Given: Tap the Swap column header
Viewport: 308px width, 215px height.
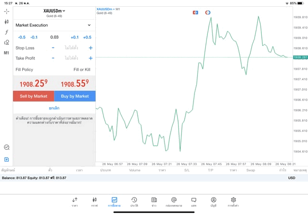Looking at the screenshot, I should (x=251, y=170).
